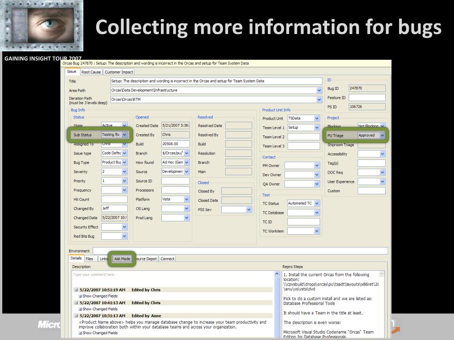Collapse the 10:51:19 AM history entry
Screen dimensions: 454x340
76,290
